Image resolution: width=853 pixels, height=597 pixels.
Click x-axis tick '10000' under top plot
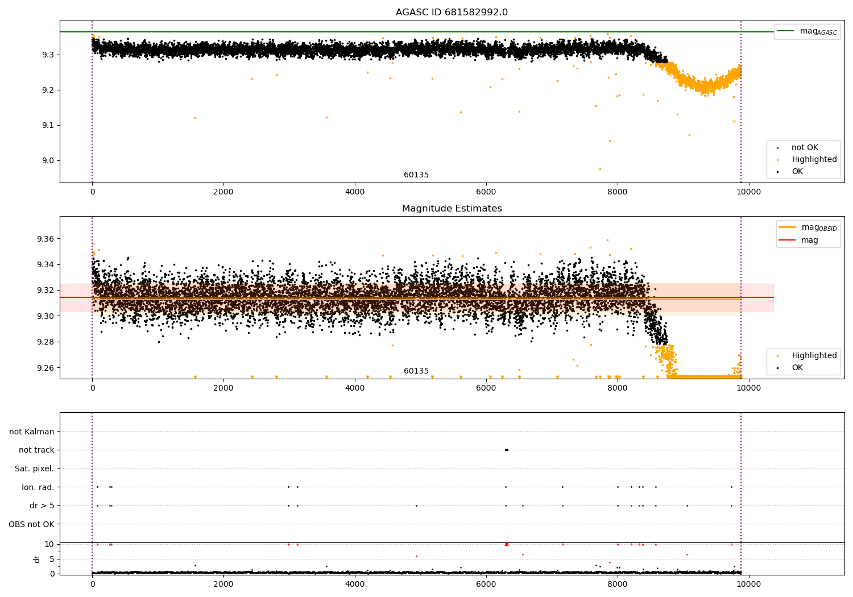click(748, 192)
